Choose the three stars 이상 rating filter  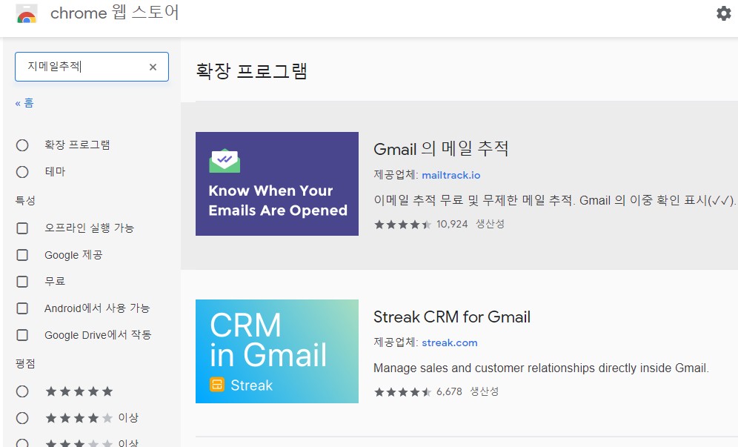[22, 443]
